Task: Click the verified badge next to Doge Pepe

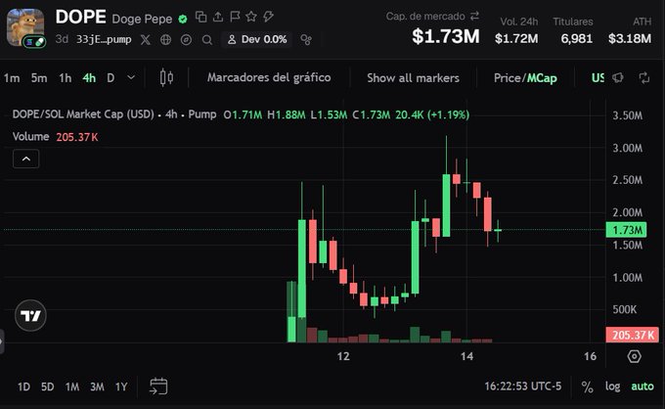Action: (x=183, y=20)
